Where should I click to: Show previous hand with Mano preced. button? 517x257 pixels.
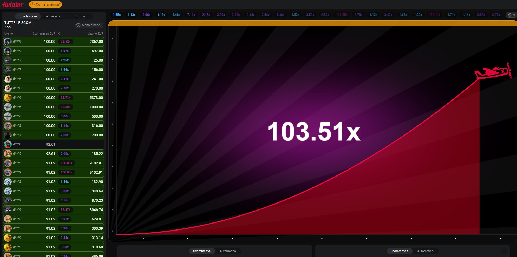[x=89, y=25]
